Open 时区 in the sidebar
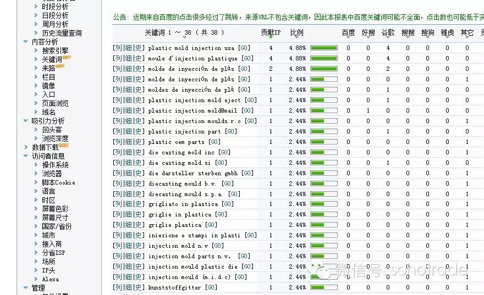The image size is (484, 295). pos(48,200)
